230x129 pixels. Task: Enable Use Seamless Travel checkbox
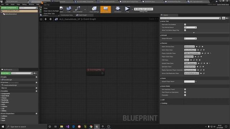point(185,89)
